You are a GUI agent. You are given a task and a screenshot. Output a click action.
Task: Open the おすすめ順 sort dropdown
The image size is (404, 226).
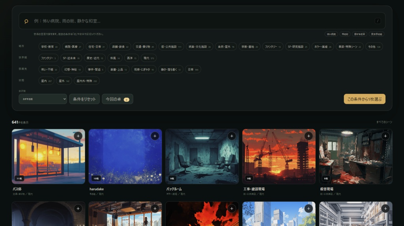pyautogui.click(x=43, y=99)
